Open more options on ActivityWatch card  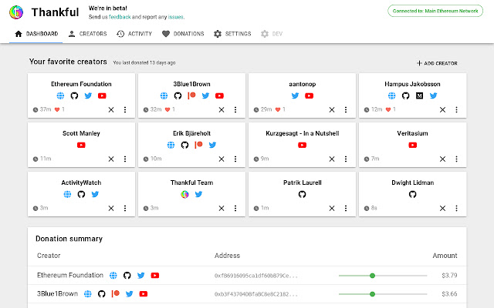pos(125,208)
